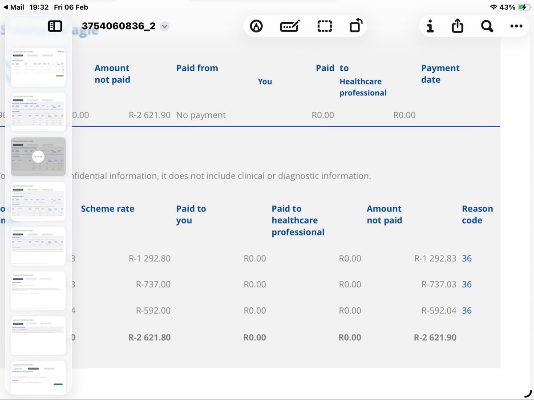Open the document title dropdown chevron

point(165,26)
